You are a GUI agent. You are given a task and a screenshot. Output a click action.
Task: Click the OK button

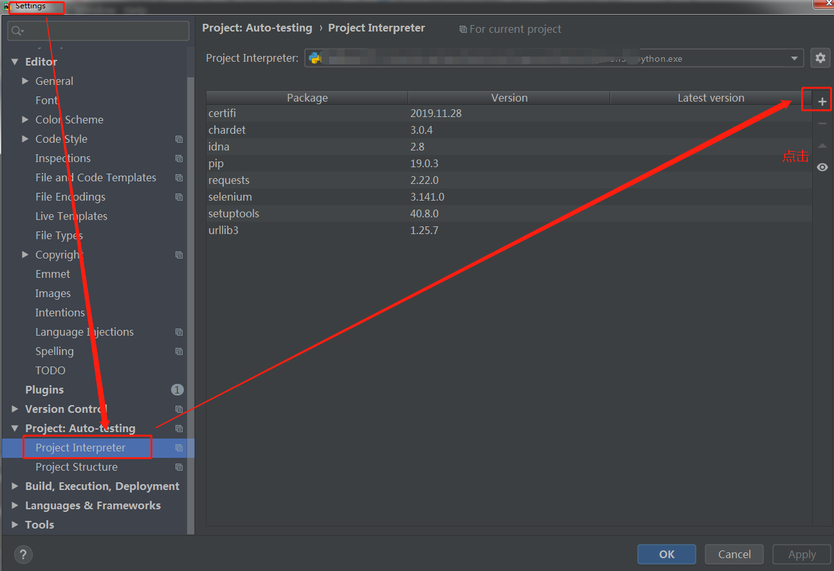click(667, 554)
